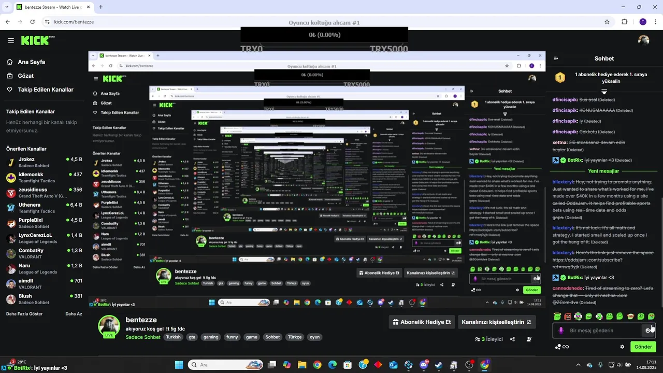663x373 pixels.
Task: Click the green headphones emote
Action: (599, 316)
